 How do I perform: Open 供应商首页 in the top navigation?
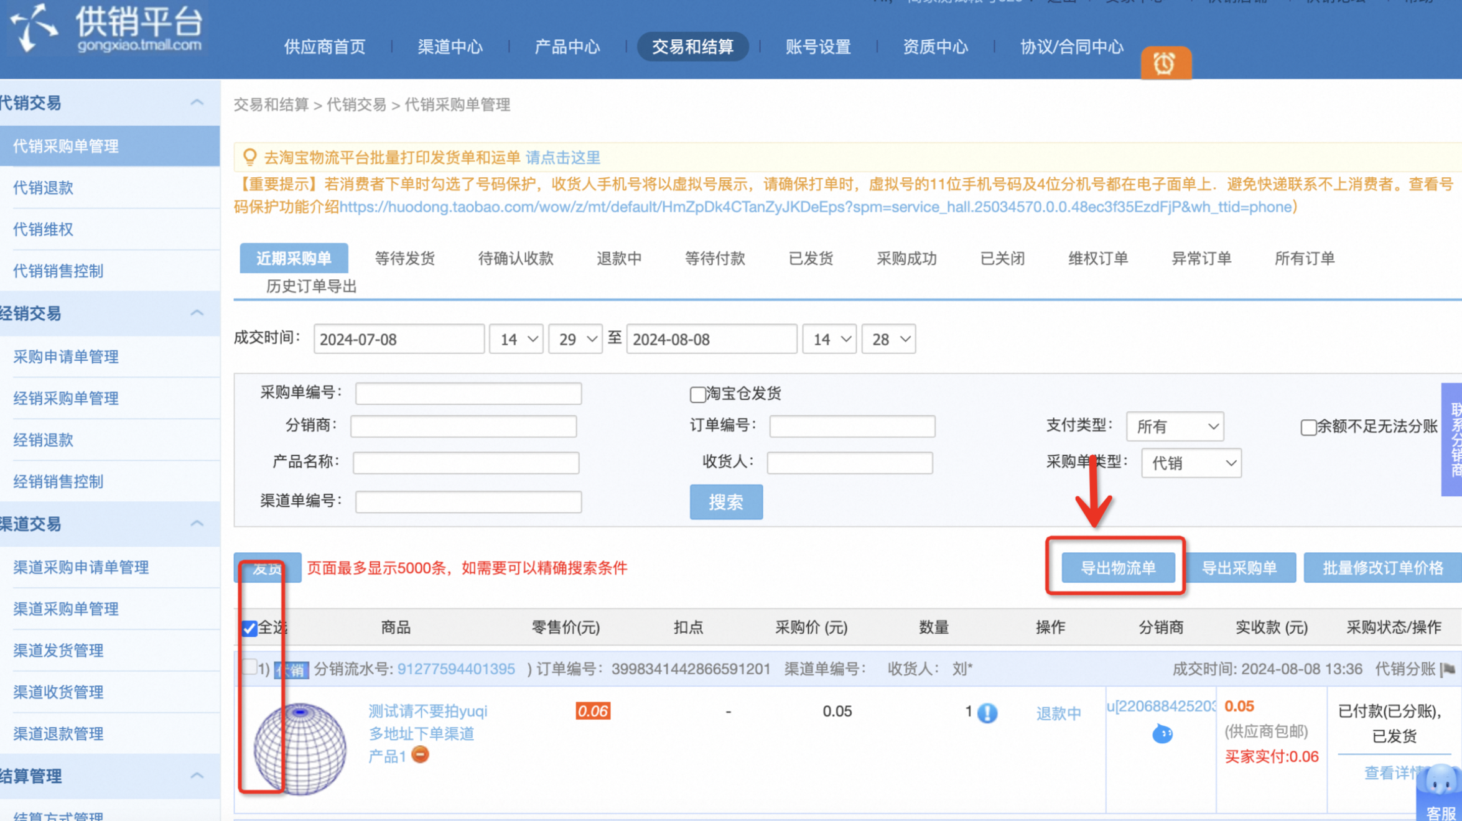(325, 47)
